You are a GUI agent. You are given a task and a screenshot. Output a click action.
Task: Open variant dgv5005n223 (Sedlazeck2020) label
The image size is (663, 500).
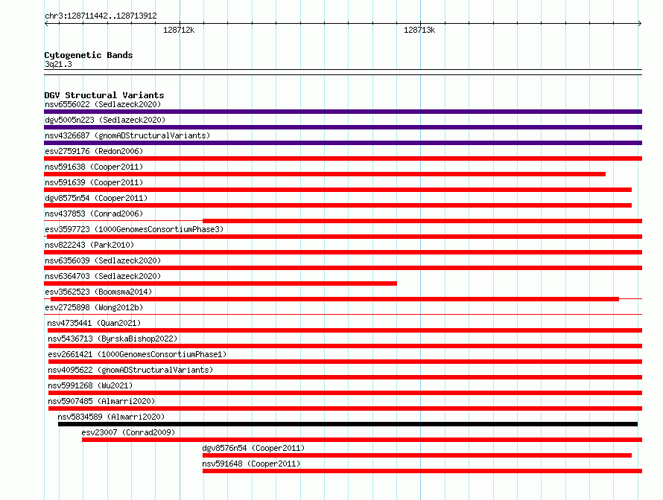(105, 120)
